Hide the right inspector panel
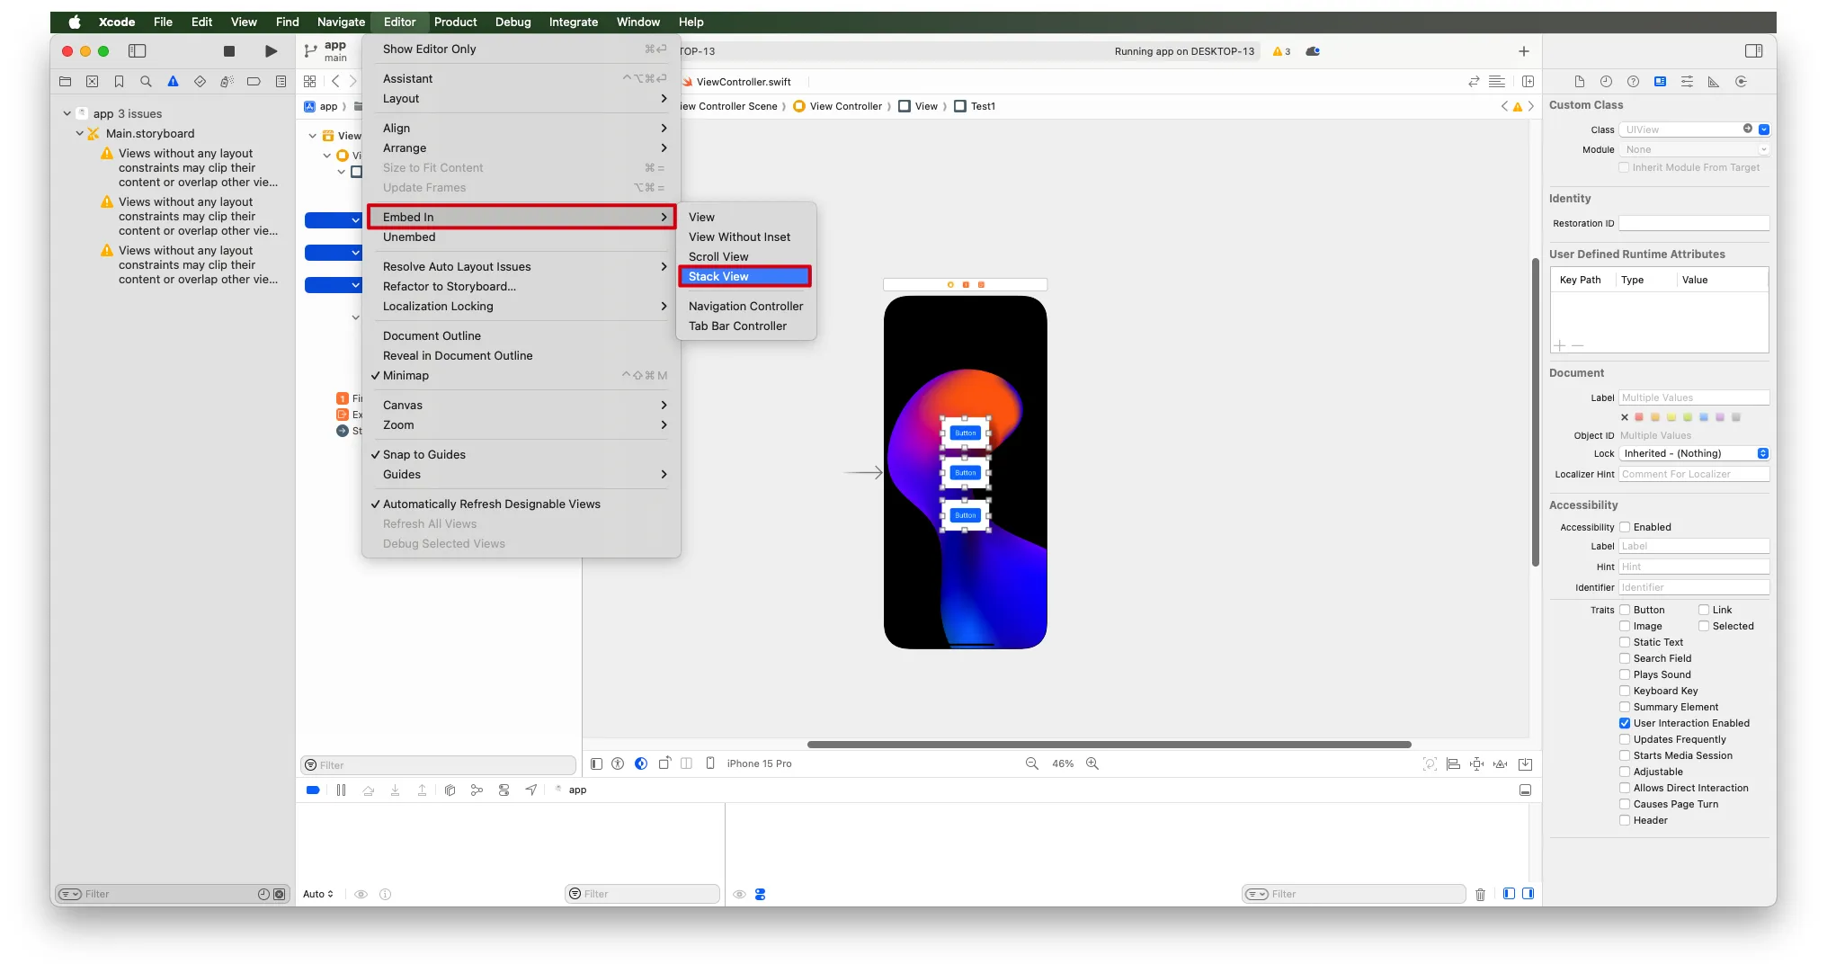This screenshot has width=1827, height=973. coord(1753,51)
